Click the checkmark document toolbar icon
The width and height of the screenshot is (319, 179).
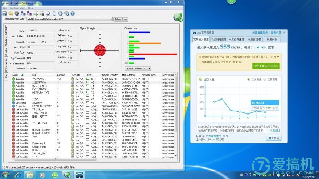click(x=48, y=13)
